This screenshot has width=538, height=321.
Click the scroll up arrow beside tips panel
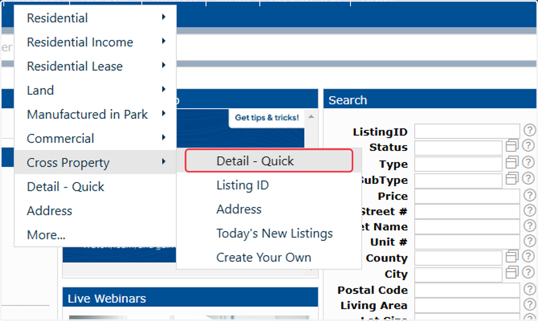[x=311, y=117]
